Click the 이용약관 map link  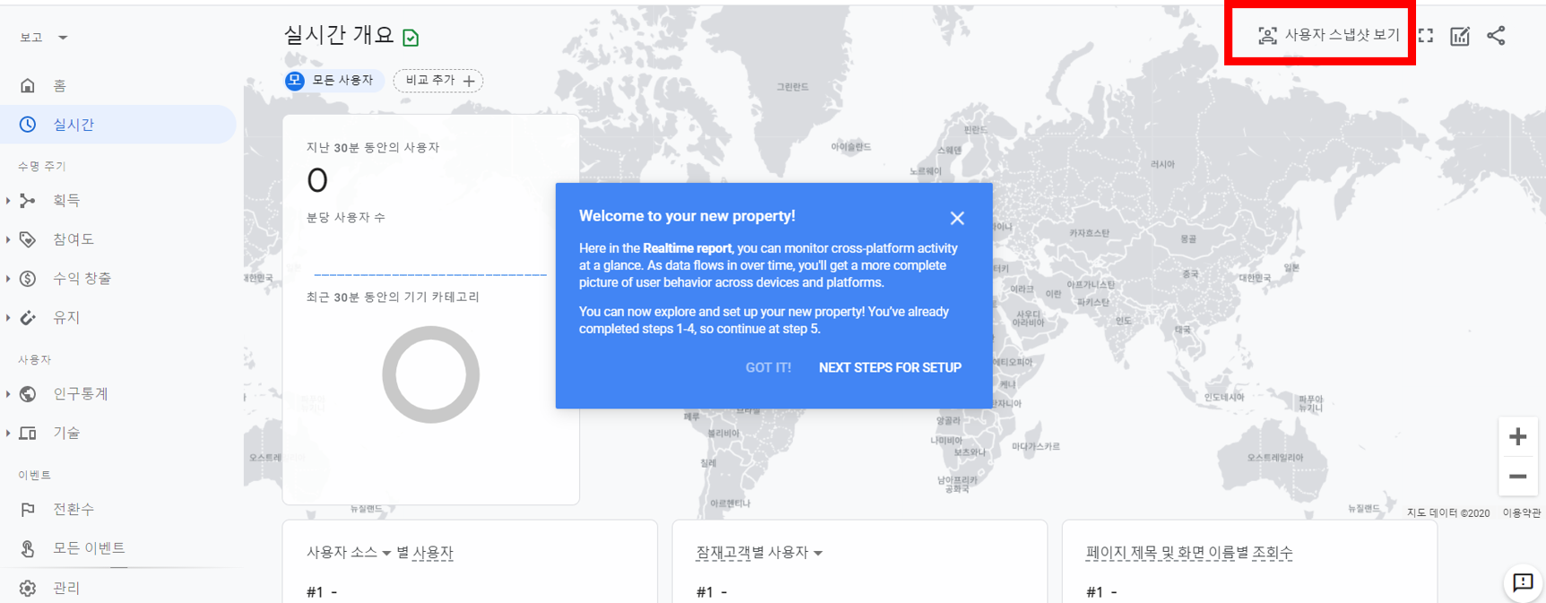(x=1521, y=513)
